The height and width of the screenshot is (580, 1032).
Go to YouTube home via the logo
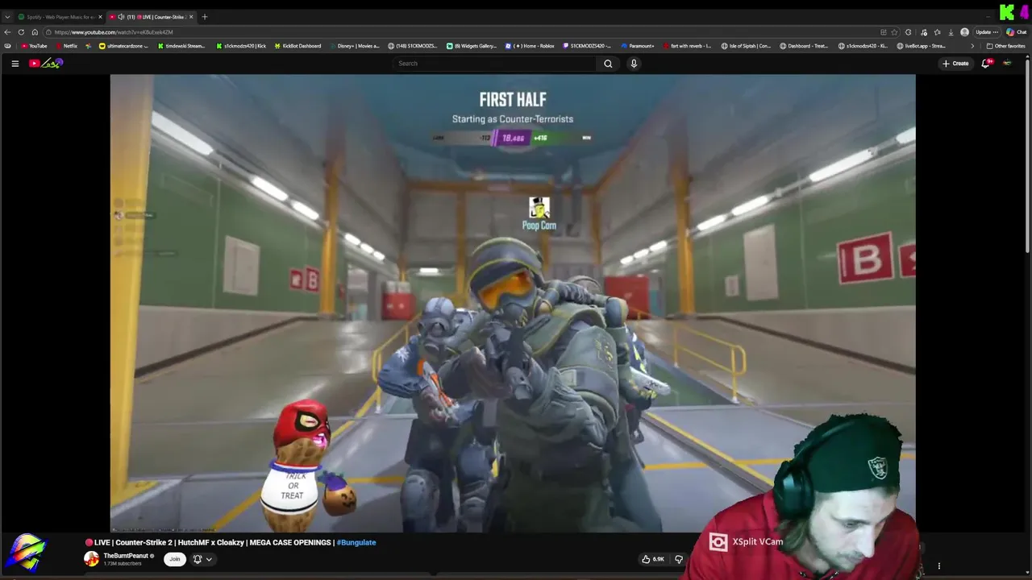[46, 64]
